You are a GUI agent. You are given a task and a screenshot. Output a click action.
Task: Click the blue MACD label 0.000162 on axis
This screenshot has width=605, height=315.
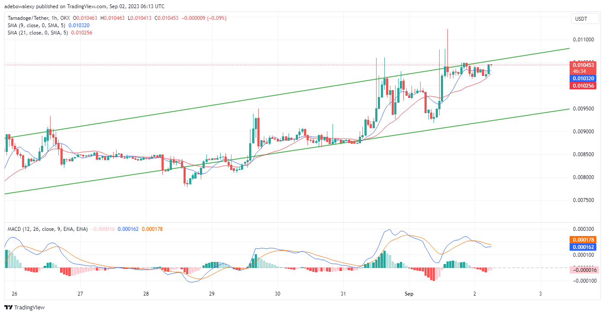pyautogui.click(x=584, y=247)
